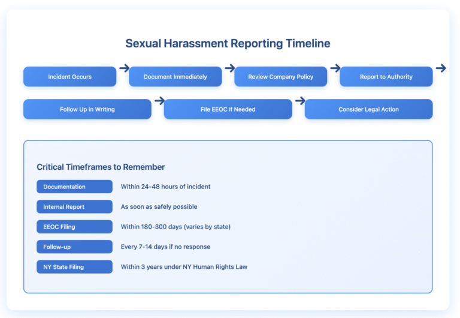Click the Follow-up timeframe label
This screenshot has width=460, height=318.
coord(74,247)
